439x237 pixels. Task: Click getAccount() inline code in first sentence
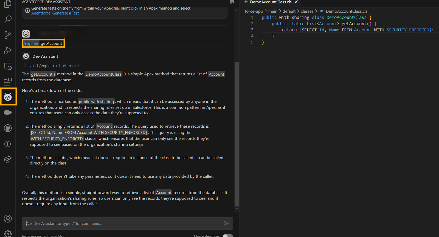[x=43, y=74]
